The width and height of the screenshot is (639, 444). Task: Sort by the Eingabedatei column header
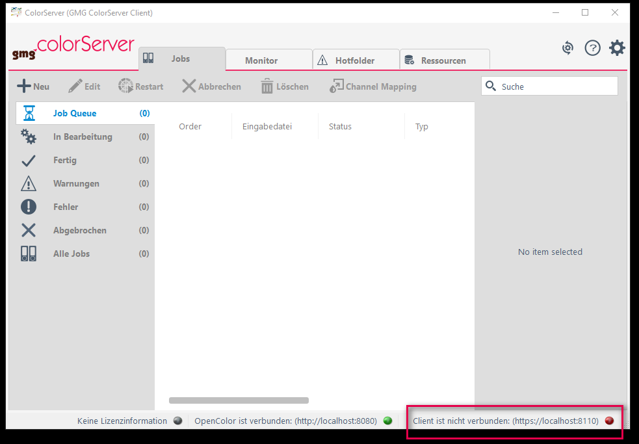pyautogui.click(x=267, y=126)
